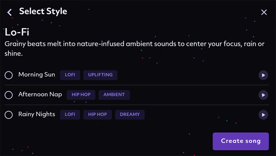Go back with the left chevron arrow

point(10,12)
